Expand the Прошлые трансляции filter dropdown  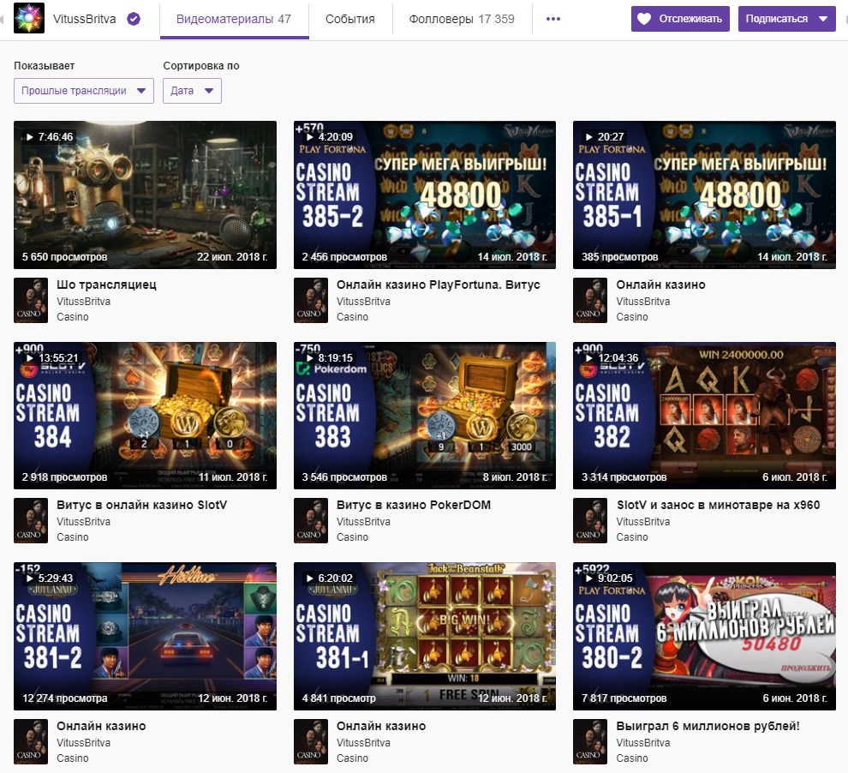(x=84, y=91)
